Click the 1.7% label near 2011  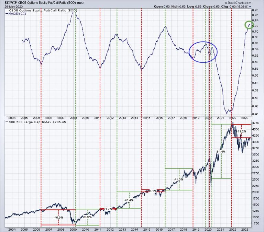pyautogui.click(x=109, y=209)
